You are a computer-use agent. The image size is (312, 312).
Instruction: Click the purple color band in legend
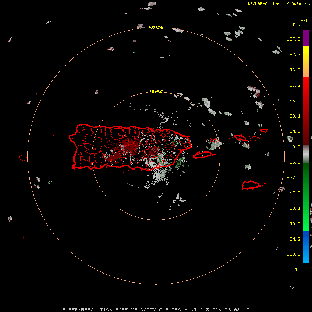[x=306, y=38]
